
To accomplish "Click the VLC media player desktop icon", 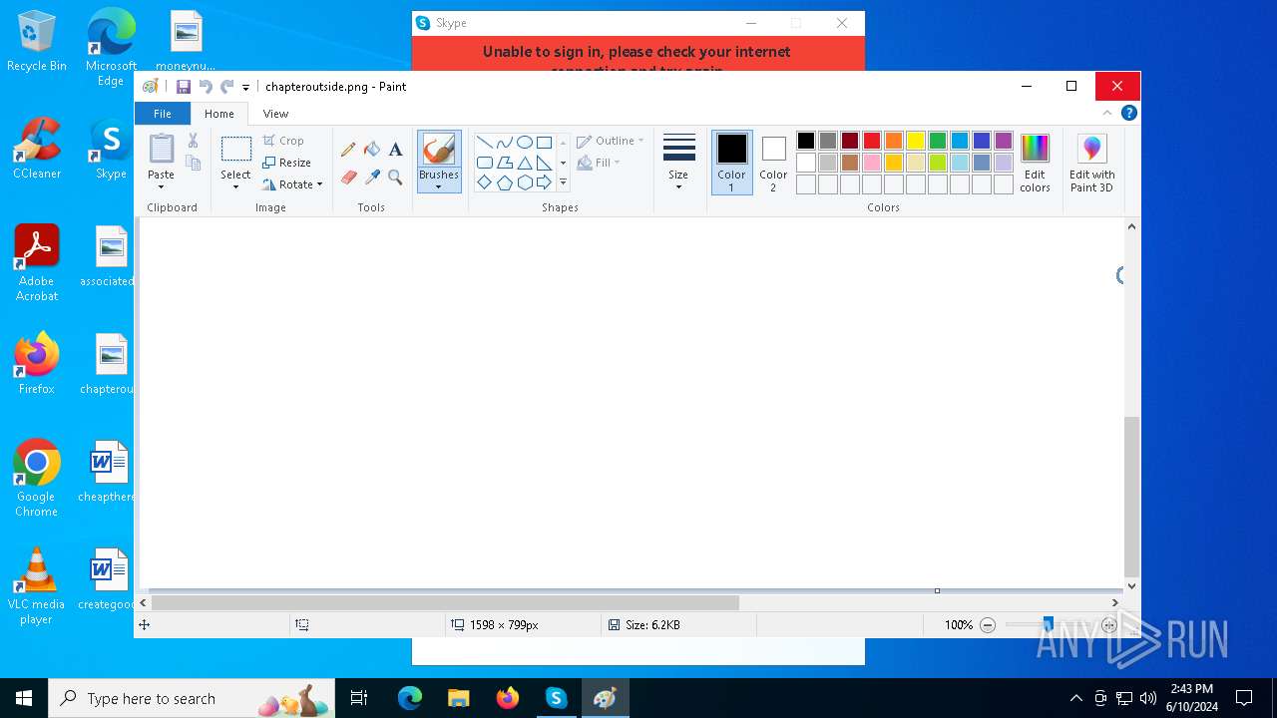I will [37, 586].
